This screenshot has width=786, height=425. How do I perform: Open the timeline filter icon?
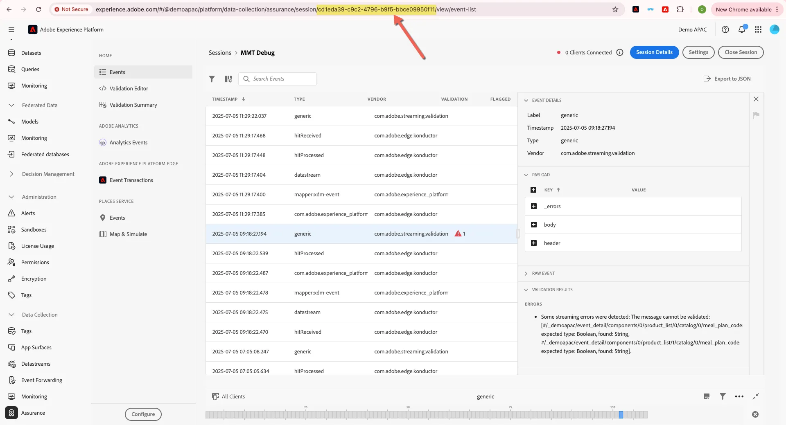[x=723, y=396]
